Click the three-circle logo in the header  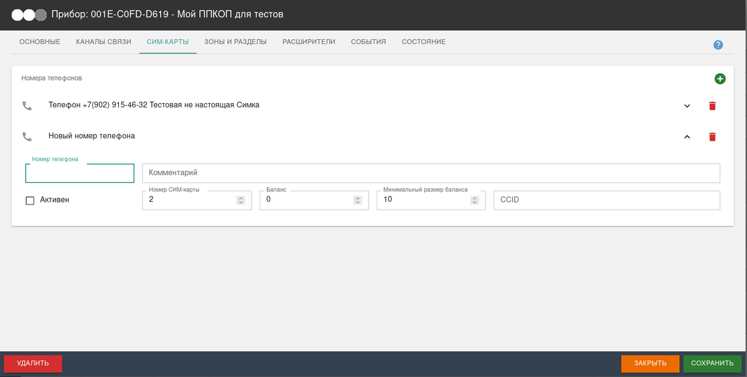click(x=29, y=14)
